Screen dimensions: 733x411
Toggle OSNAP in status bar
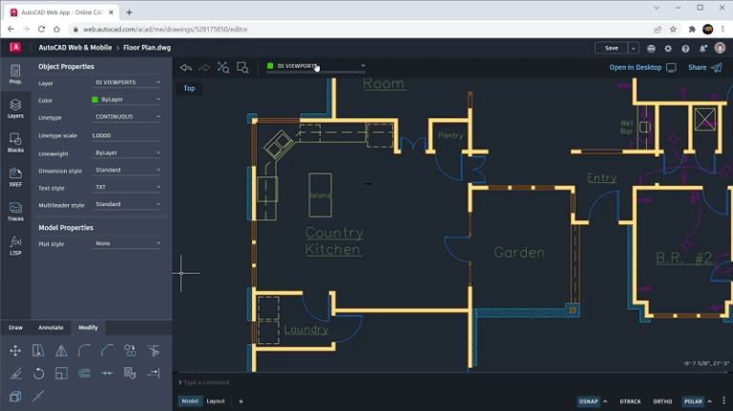coord(589,401)
